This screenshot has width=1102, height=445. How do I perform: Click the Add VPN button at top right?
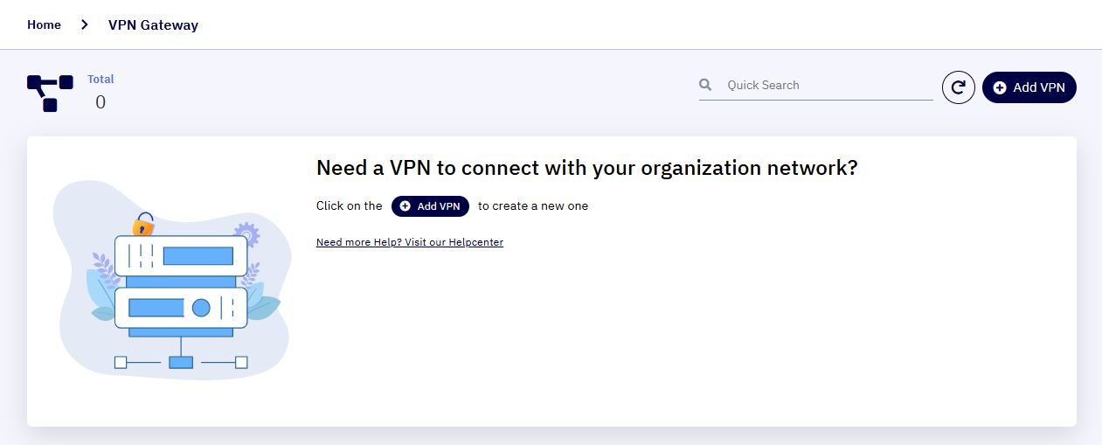[x=1029, y=87]
